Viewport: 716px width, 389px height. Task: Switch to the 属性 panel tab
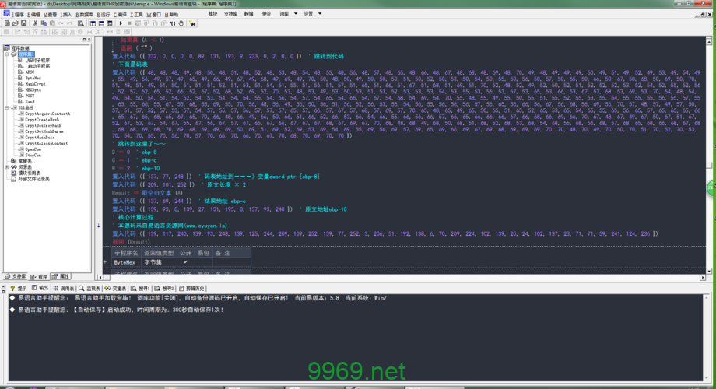pyautogui.click(x=61, y=276)
